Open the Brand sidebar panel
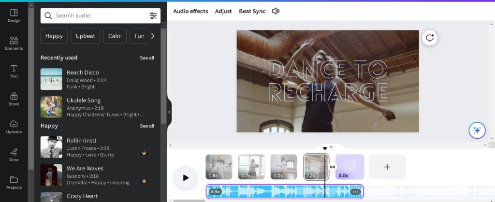This screenshot has width=495, height=202. coord(14,99)
